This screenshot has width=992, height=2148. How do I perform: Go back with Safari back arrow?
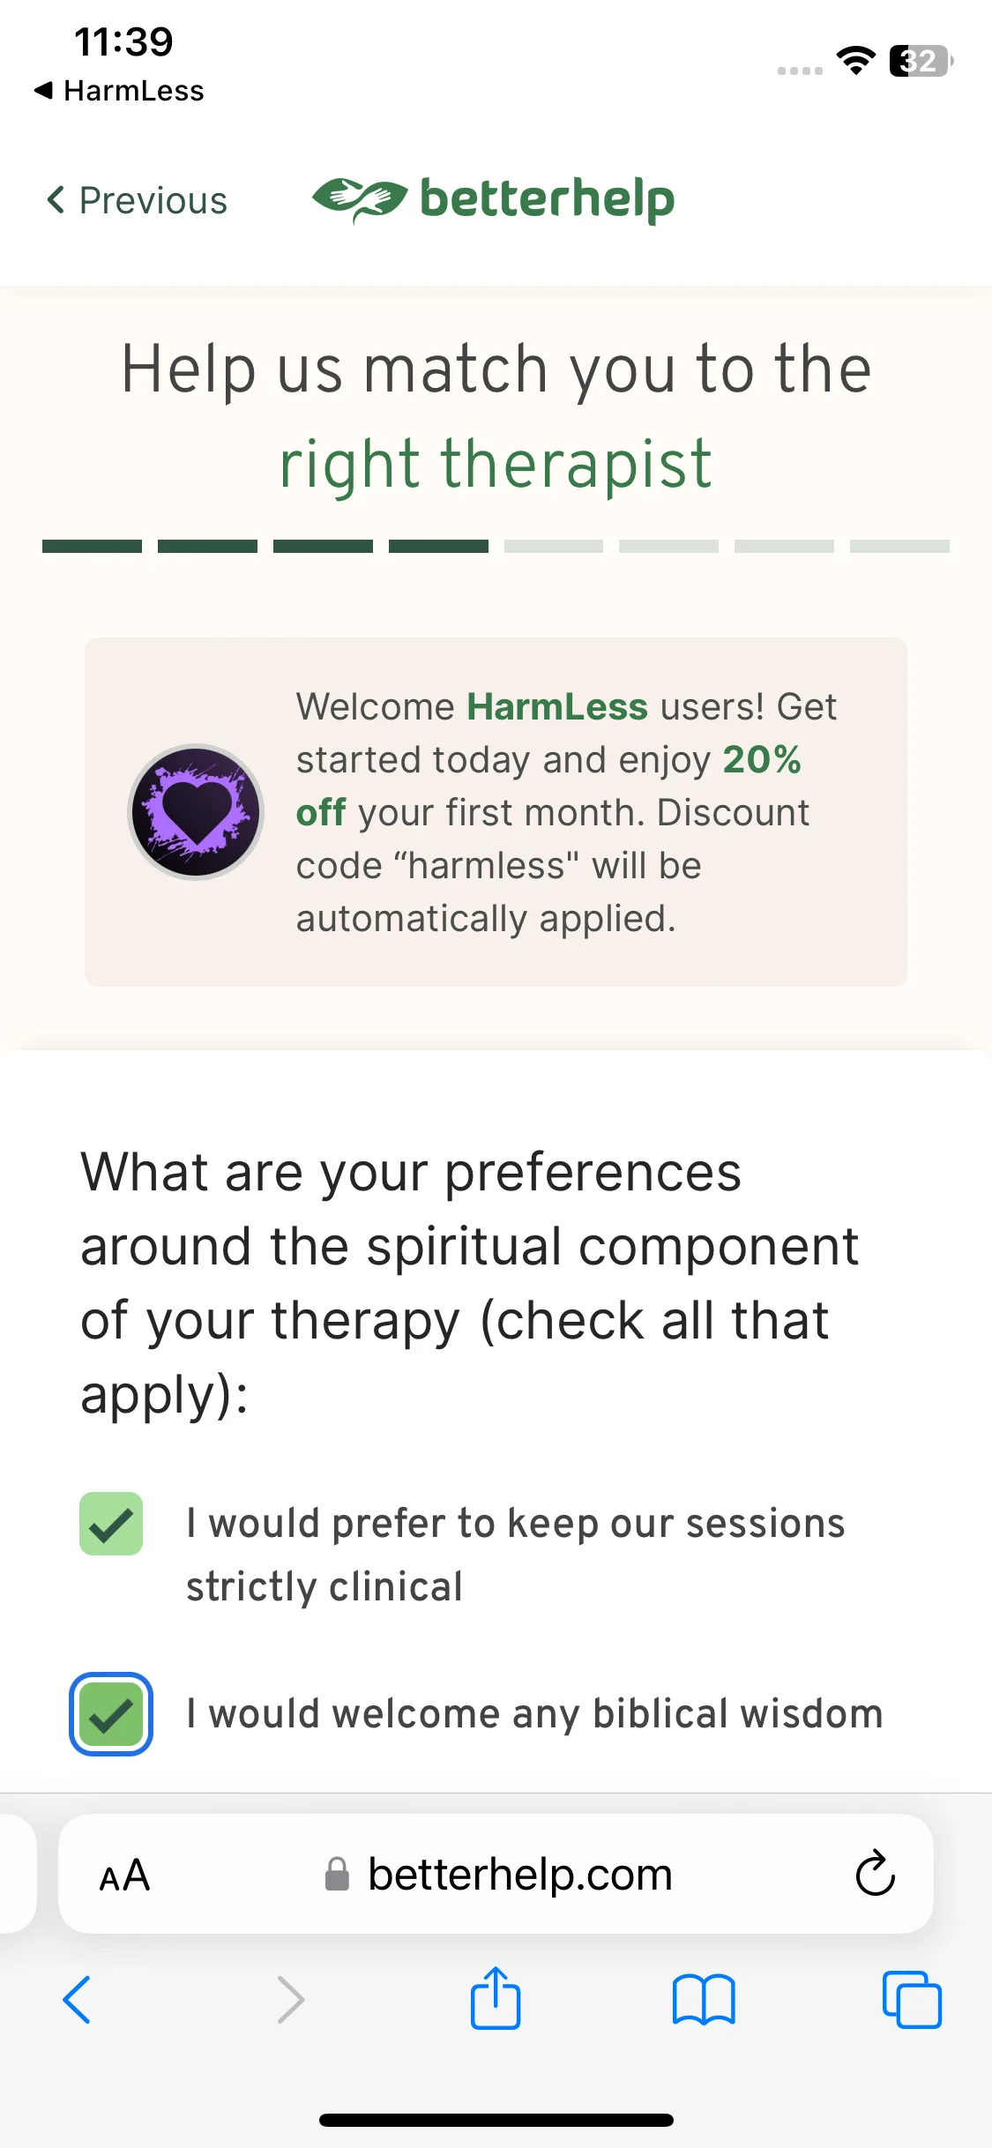coord(77,1999)
